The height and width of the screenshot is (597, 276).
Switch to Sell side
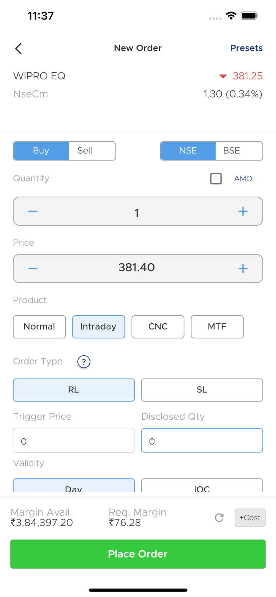[92, 151]
